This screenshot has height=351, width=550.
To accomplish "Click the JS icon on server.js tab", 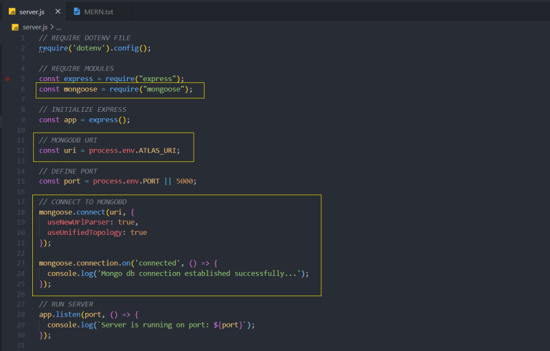I will point(12,11).
